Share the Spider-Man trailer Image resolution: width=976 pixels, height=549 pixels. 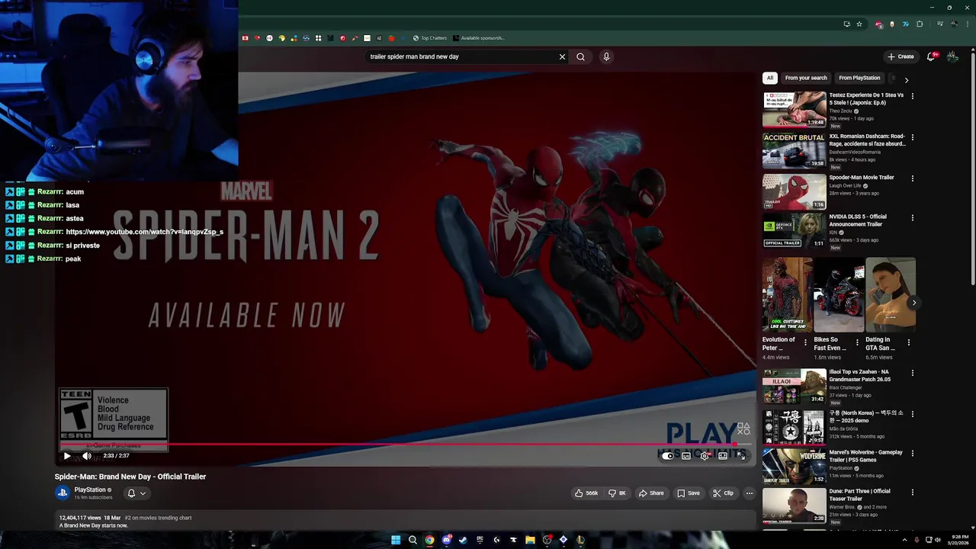click(x=651, y=493)
